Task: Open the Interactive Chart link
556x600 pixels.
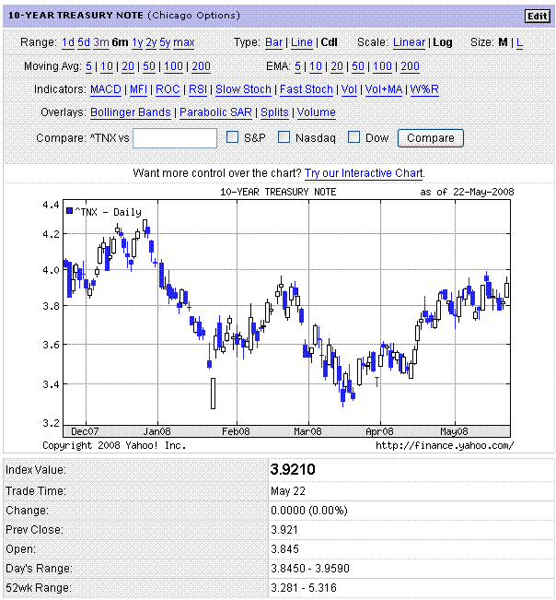Action: 364,172
